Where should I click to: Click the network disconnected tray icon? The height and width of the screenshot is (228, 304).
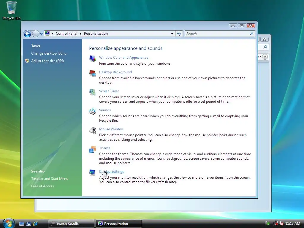point(275,223)
